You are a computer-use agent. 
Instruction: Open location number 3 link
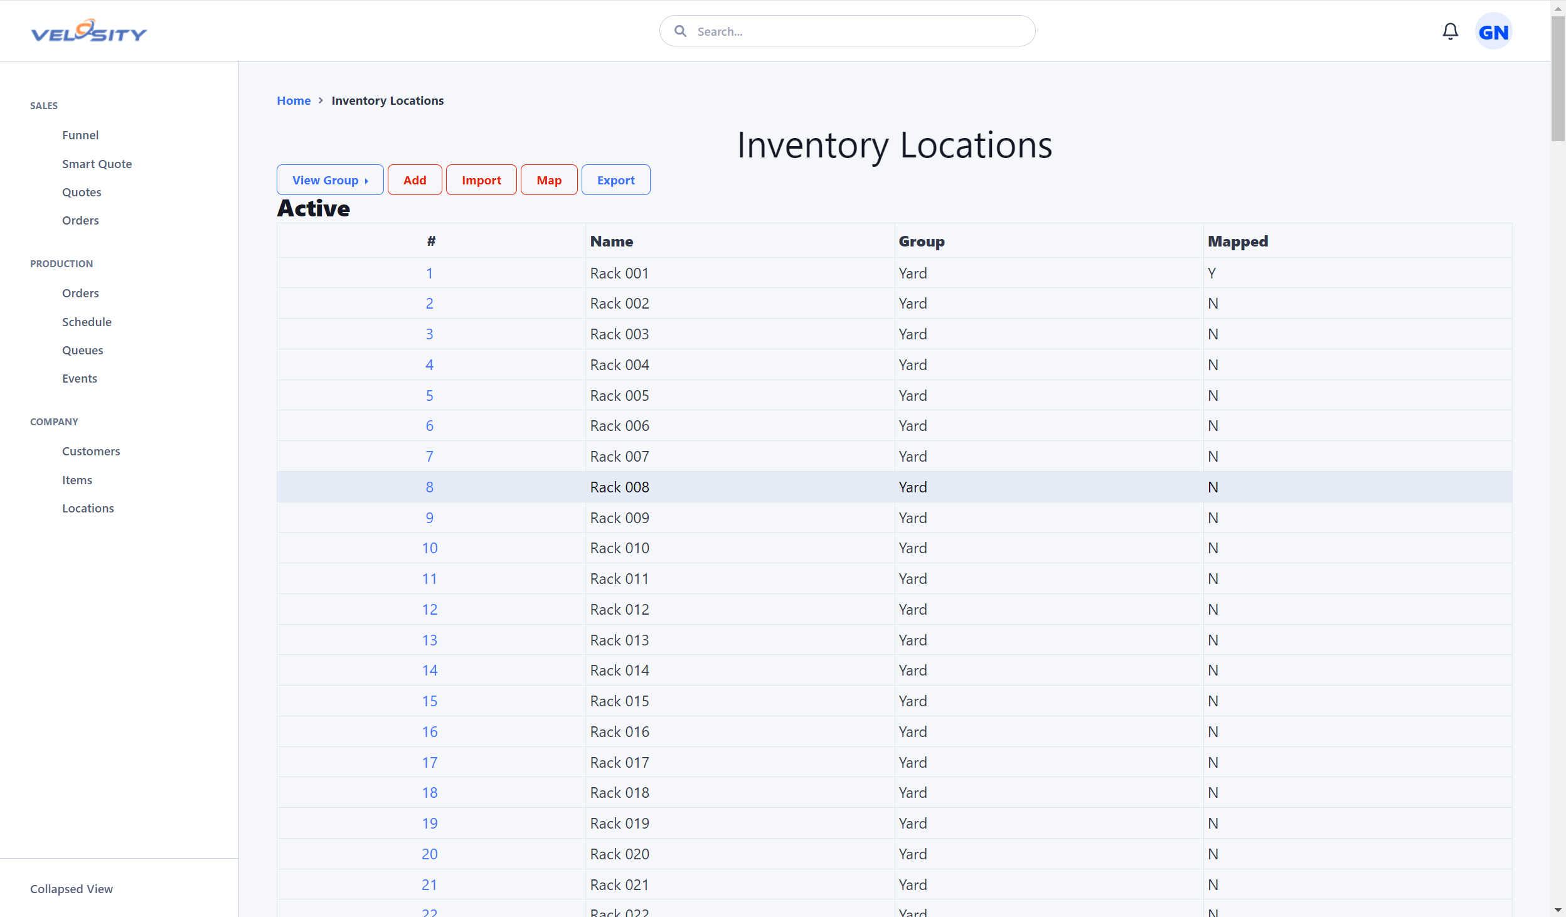[429, 334]
